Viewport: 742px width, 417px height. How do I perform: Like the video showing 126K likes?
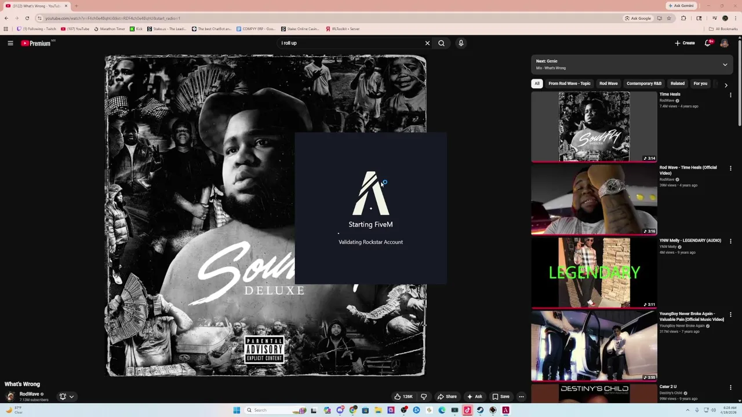pos(403,397)
